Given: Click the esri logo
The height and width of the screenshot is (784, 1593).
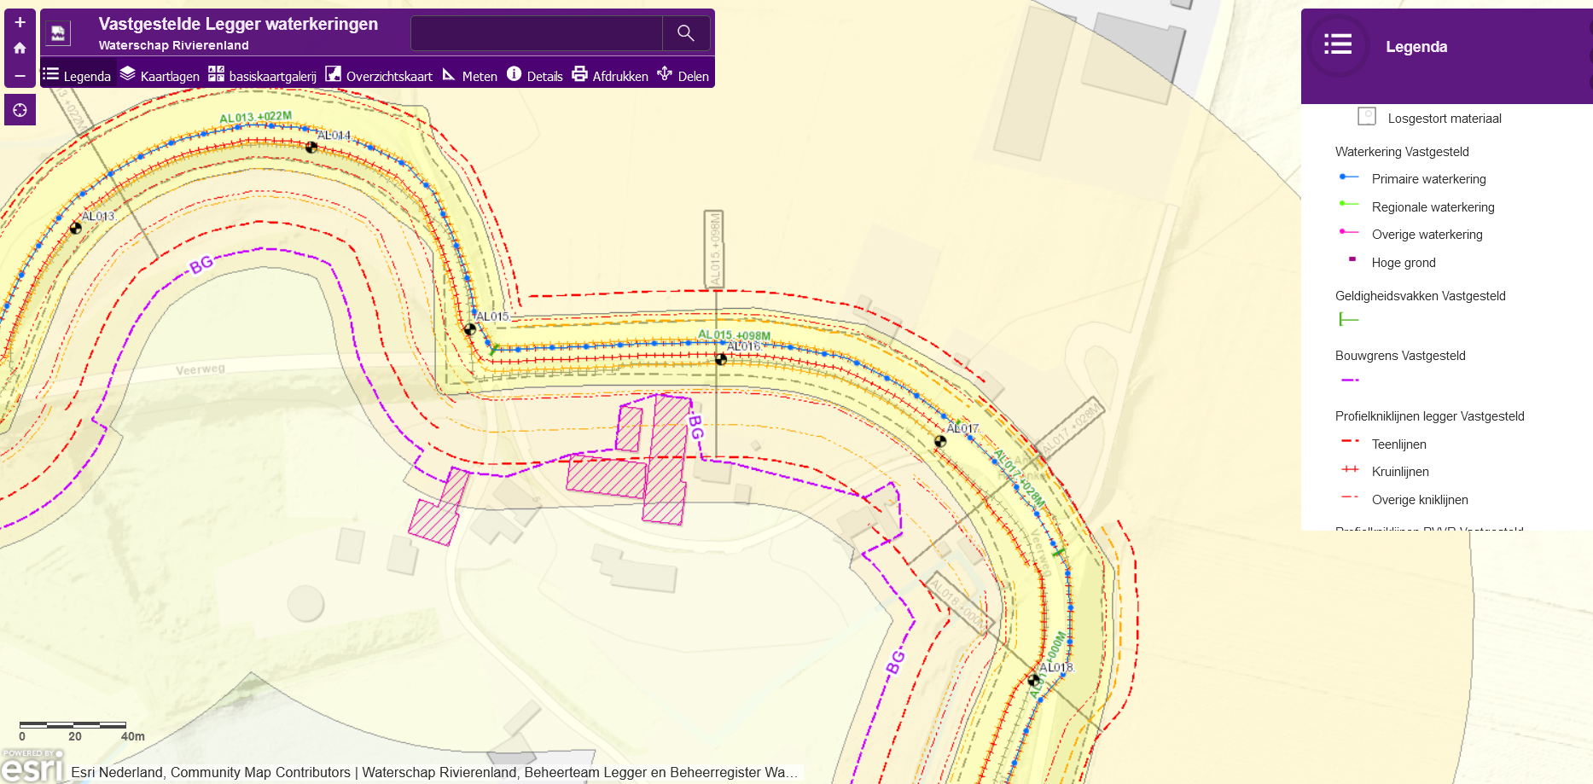Looking at the screenshot, I should [32, 766].
